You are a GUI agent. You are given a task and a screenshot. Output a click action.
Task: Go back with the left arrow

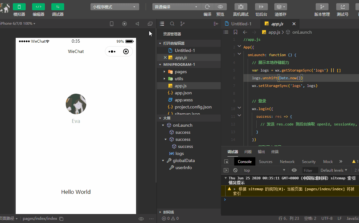click(245, 32)
